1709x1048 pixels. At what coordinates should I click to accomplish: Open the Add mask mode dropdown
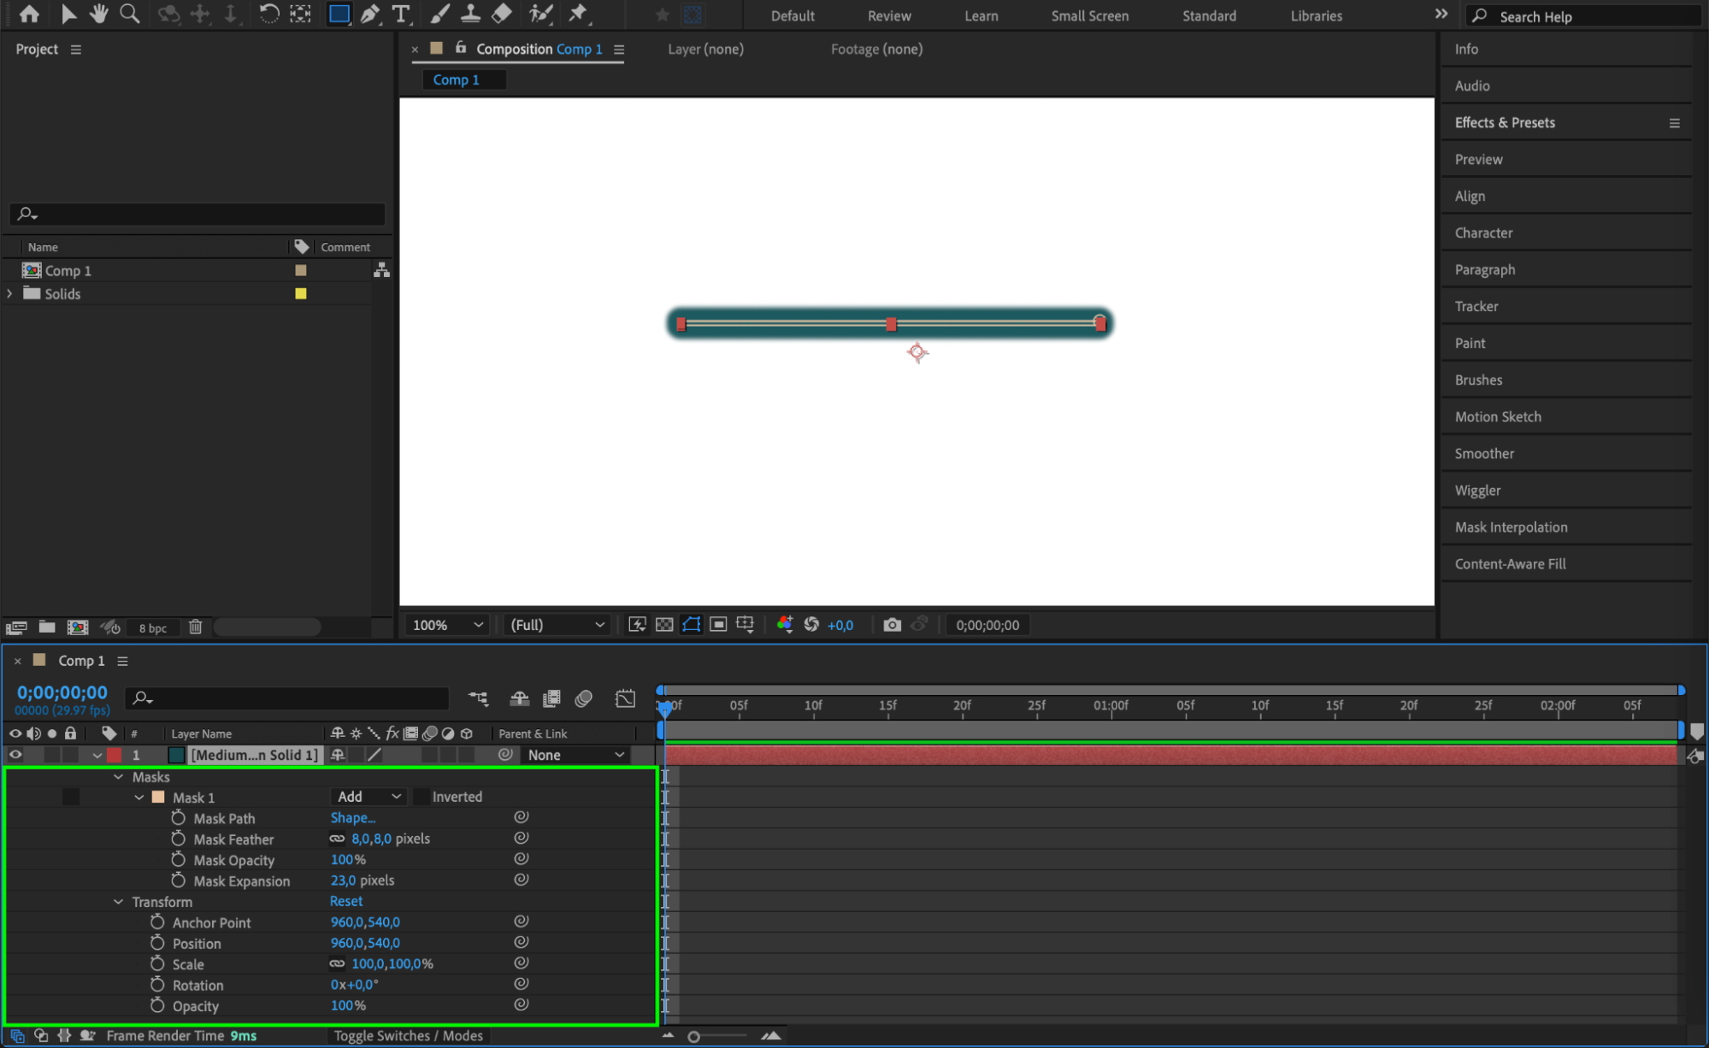click(368, 797)
